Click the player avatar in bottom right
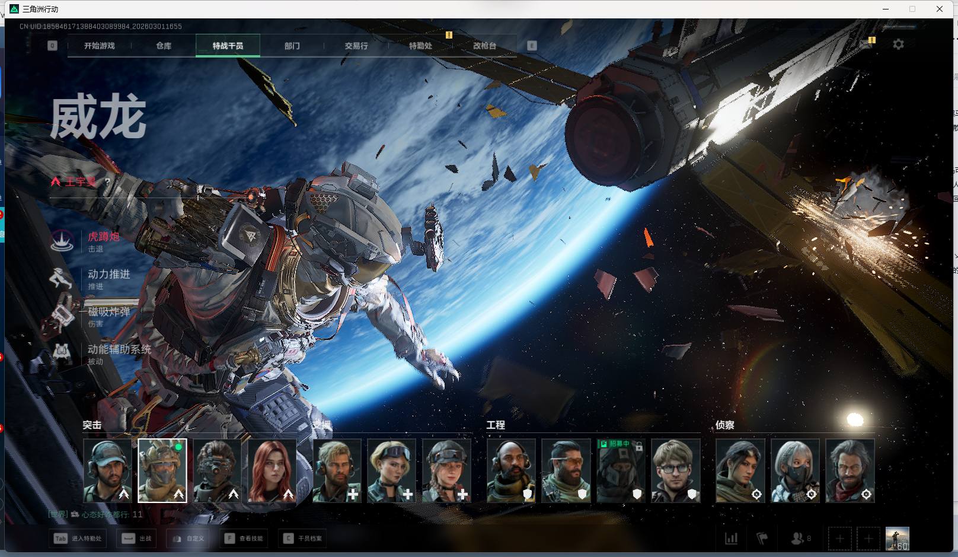958x557 pixels. [896, 539]
